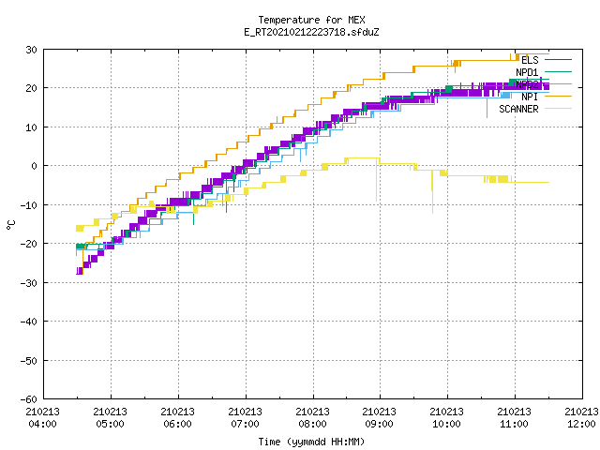This screenshot has height=450, width=600.
Task: Click the chart title 'Temperature for MEX'
Action: pyautogui.click(x=311, y=20)
